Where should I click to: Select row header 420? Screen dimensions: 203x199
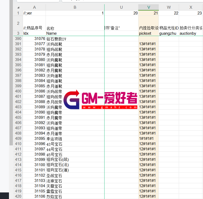(x=18, y=196)
